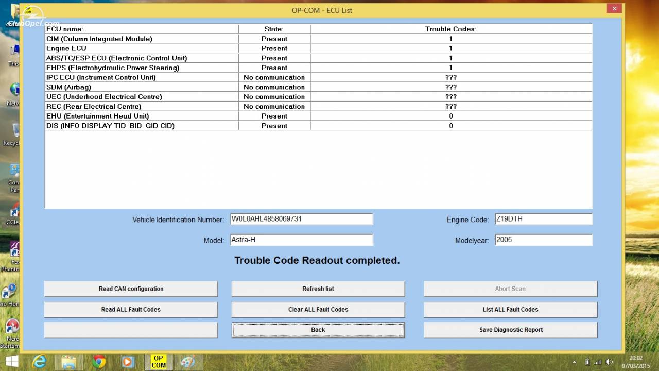The image size is (659, 371).
Task: Open File Explorer from the taskbar
Action: pos(69,362)
